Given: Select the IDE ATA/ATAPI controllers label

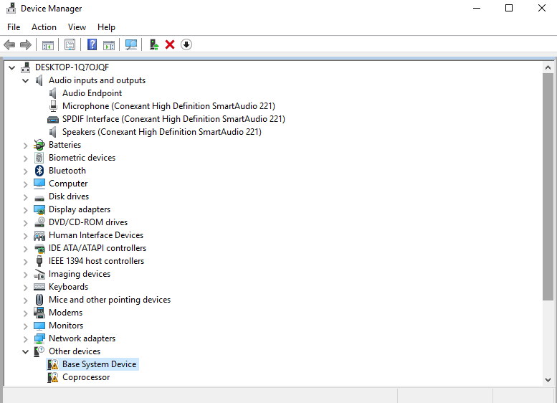Looking at the screenshot, I should [97, 248].
